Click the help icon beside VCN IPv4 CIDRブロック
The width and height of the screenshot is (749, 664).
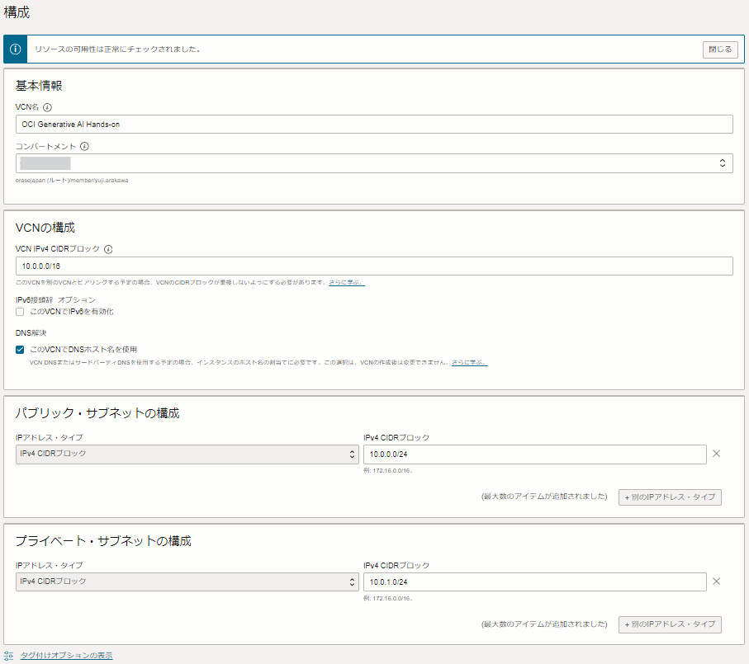108,249
